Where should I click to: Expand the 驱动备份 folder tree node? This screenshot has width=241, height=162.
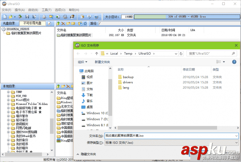pos(8,120)
